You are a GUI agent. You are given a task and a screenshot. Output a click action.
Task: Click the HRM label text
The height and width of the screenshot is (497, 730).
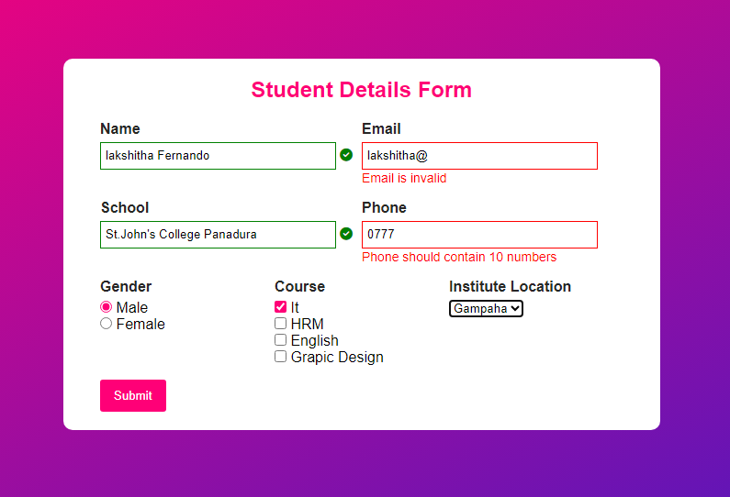pyautogui.click(x=307, y=324)
